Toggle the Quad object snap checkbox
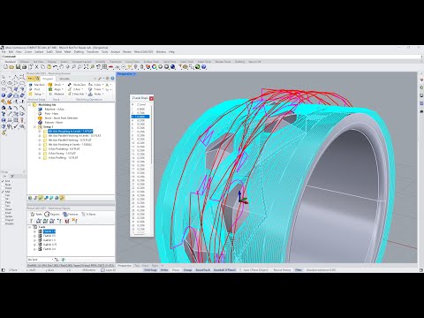The width and height of the screenshot is (424, 318). point(3,209)
